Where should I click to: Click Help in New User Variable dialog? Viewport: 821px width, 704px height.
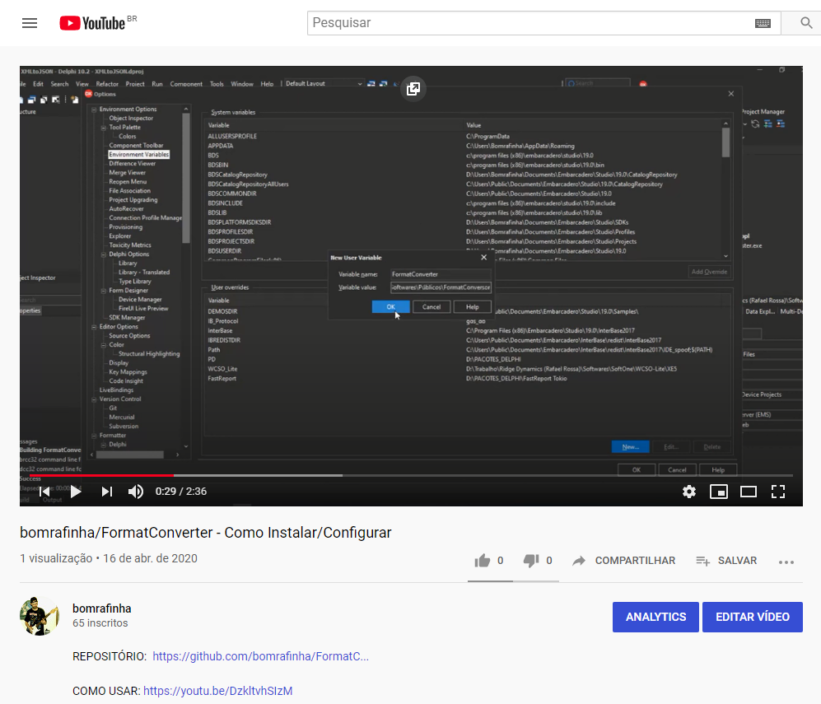click(x=473, y=307)
